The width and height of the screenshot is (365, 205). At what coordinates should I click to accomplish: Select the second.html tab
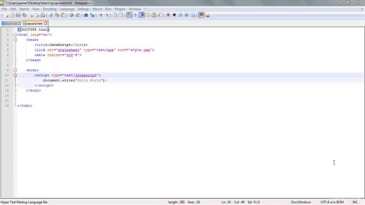pyautogui.click(x=34, y=23)
